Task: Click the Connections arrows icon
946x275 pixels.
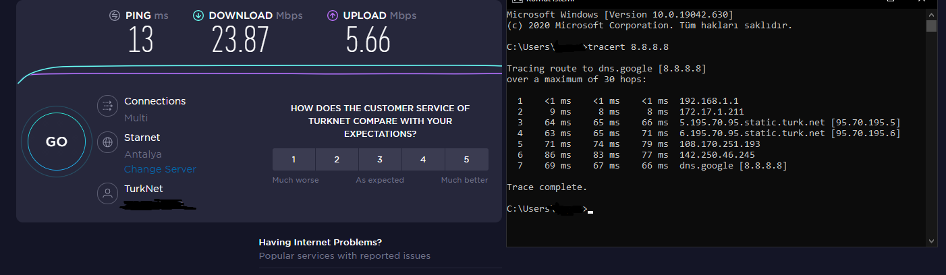Action: [107, 106]
